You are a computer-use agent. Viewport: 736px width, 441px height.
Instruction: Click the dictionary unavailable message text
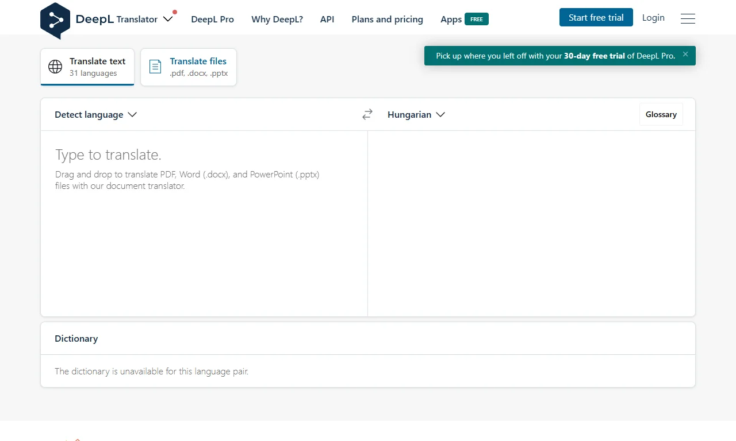click(151, 371)
